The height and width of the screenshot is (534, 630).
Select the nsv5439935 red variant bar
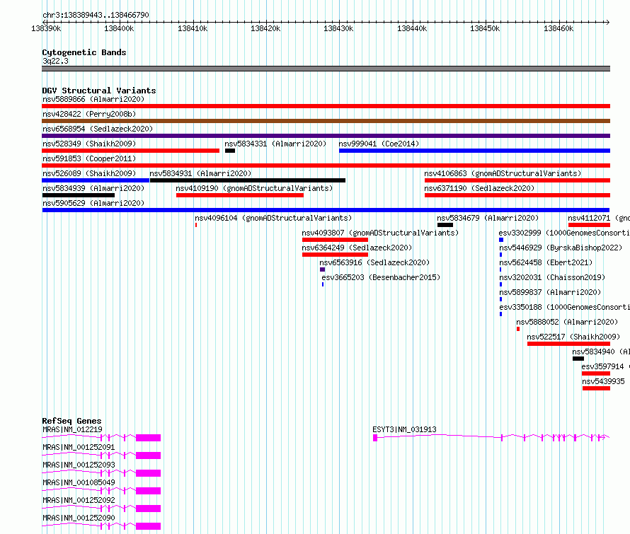596,388
